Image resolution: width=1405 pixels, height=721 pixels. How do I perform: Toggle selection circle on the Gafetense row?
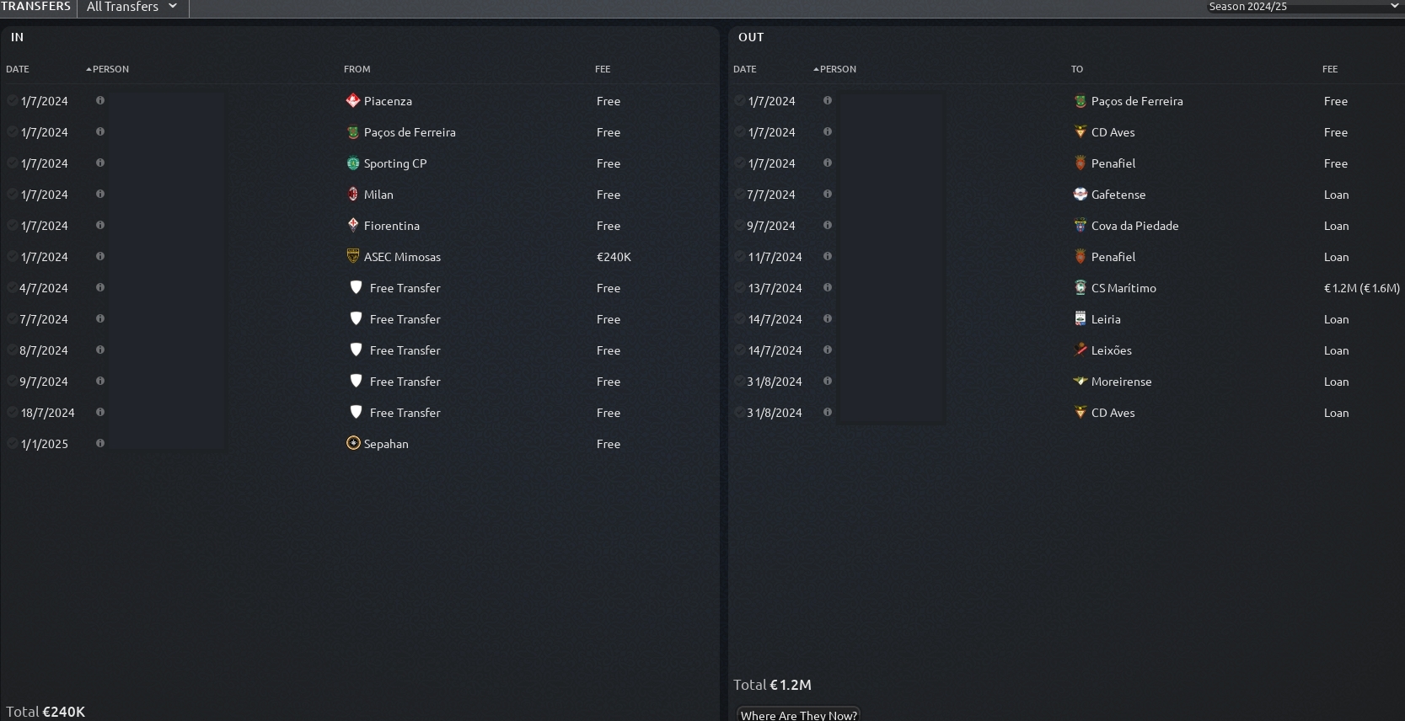tap(739, 195)
